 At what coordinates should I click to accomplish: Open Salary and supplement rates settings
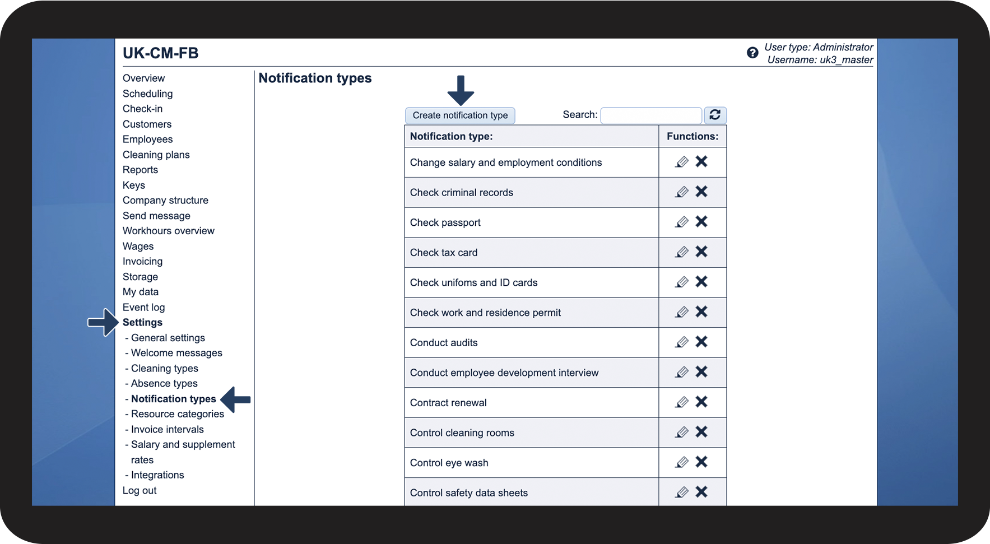tap(183, 452)
